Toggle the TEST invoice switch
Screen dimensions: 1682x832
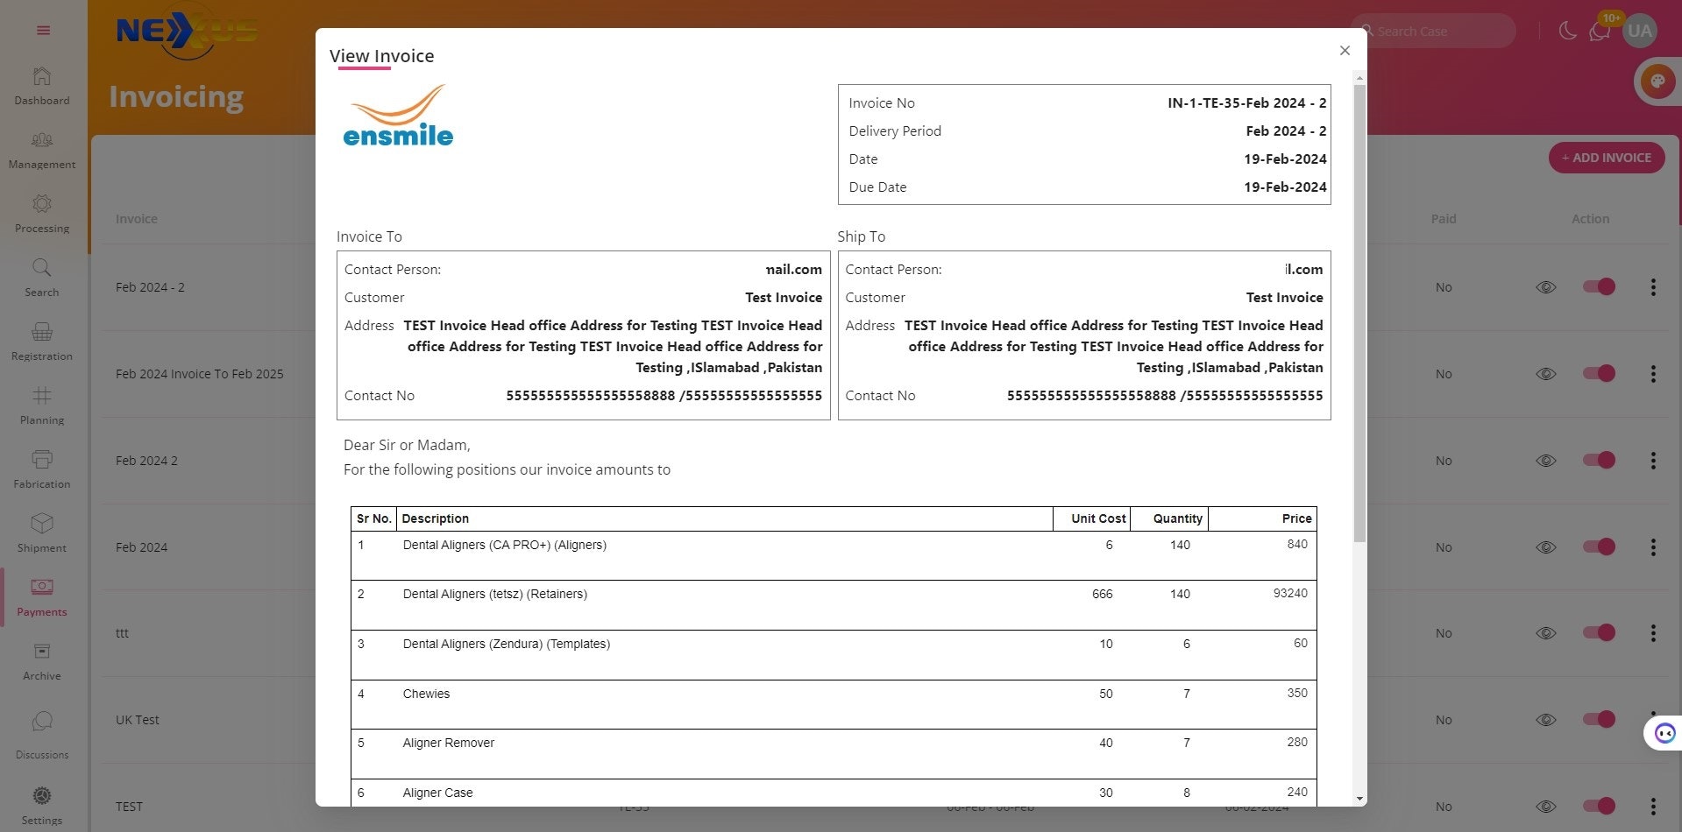click(1599, 806)
